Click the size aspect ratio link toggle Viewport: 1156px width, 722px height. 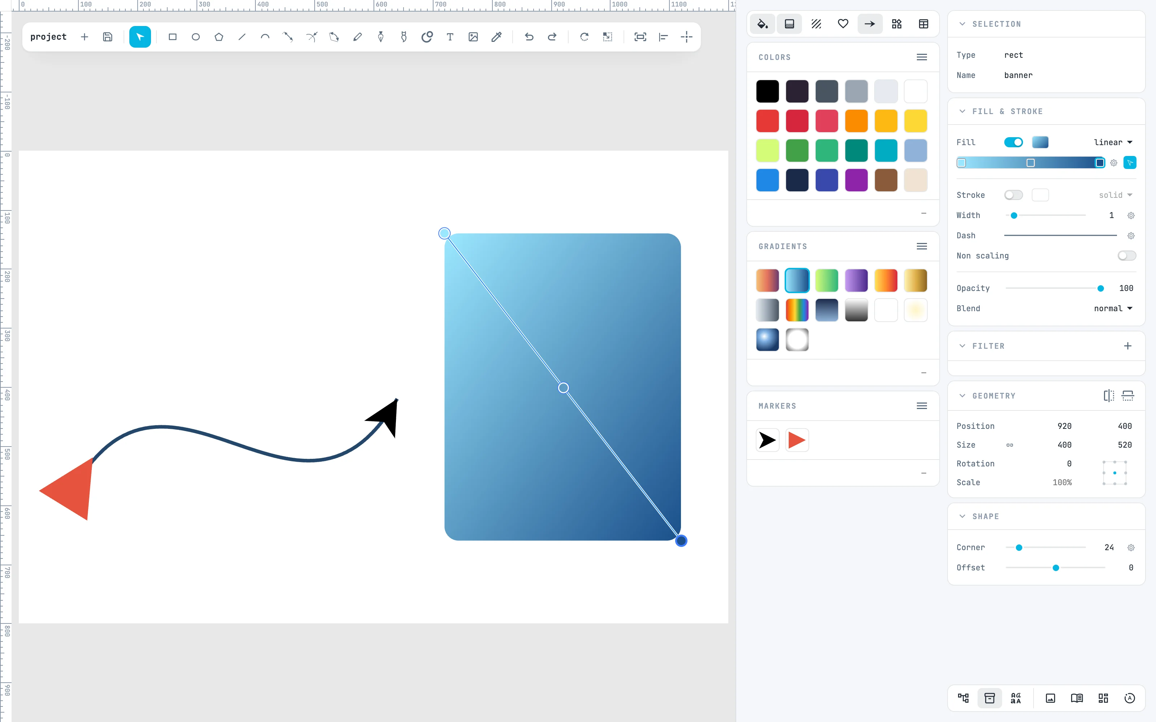[x=1010, y=444]
